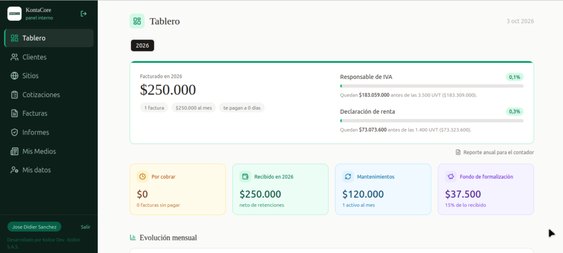Click the $37.500 Fondo amount
Viewport: 563px width, 253px height.
coord(463,194)
